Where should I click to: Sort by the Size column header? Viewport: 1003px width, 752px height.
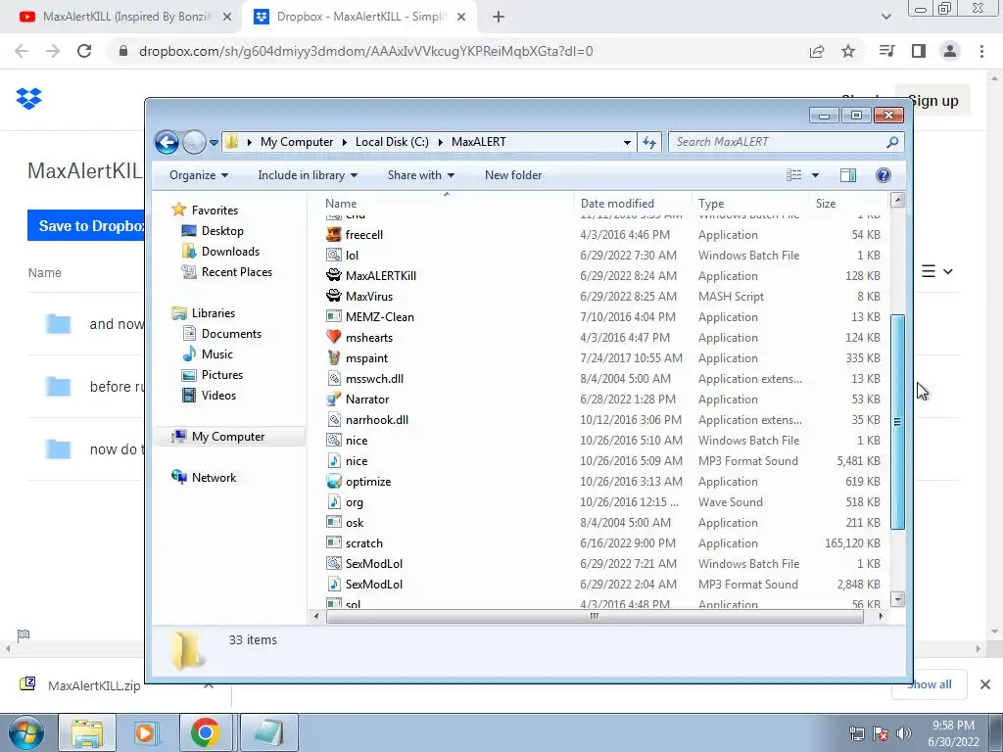coord(826,204)
